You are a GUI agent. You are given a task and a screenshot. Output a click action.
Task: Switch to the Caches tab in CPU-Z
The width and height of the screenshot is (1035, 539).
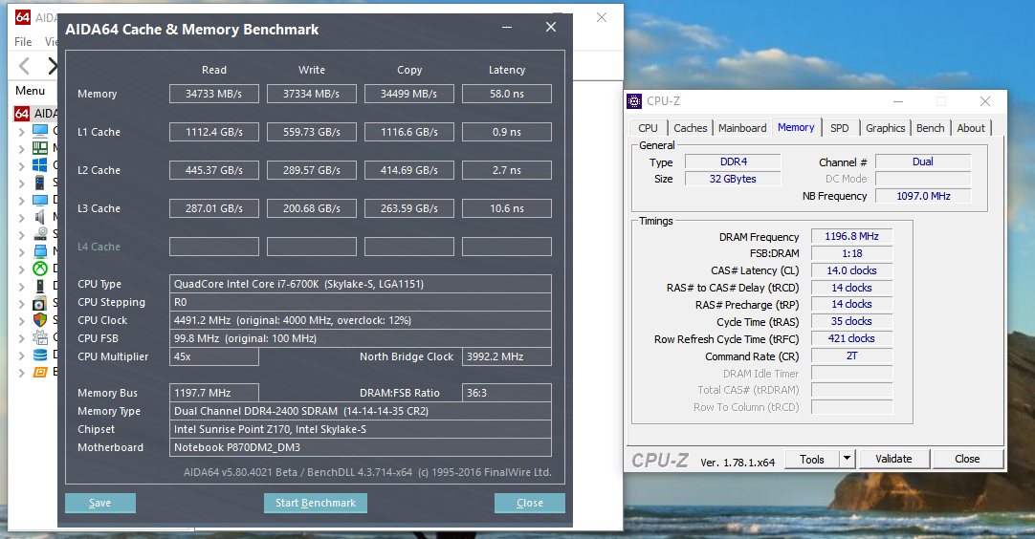691,128
